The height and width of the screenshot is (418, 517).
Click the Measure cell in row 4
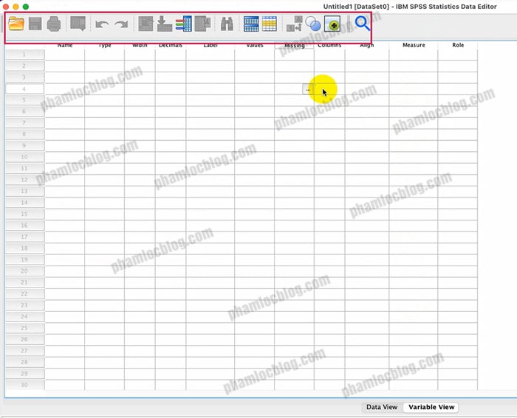(414, 89)
